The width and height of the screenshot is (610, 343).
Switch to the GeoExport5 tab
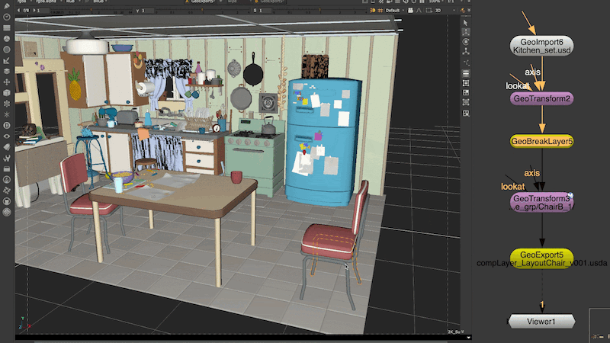[201, 2]
